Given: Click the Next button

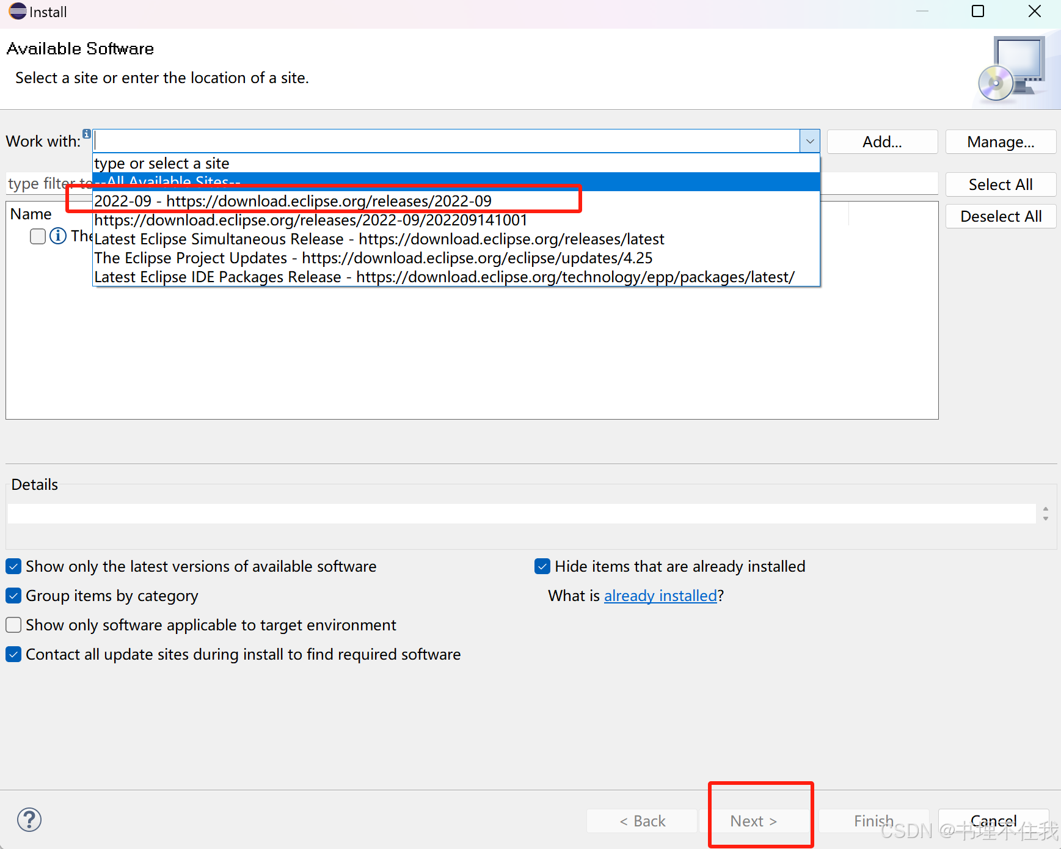Looking at the screenshot, I should click(754, 821).
